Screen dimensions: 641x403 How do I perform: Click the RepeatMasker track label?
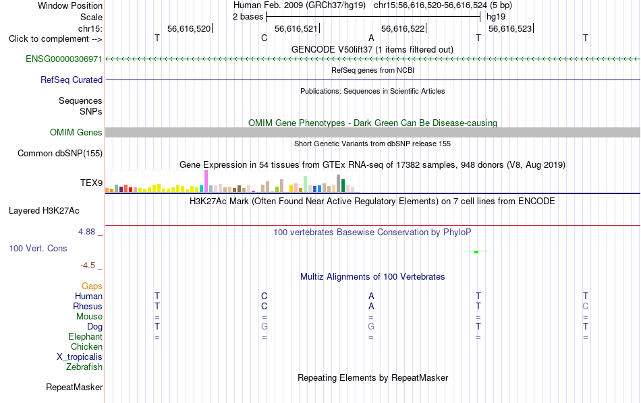[x=74, y=387]
